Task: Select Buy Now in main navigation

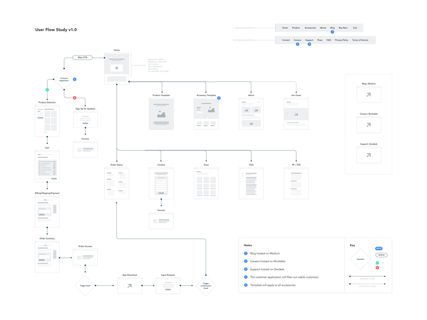Action: coord(343,28)
